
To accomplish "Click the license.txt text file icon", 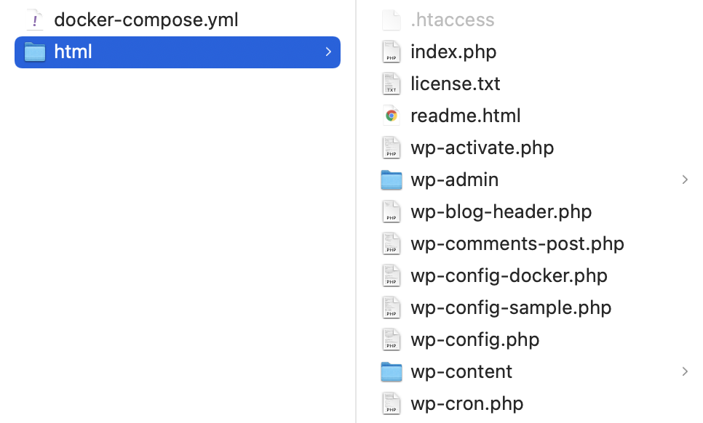I will tap(392, 84).
